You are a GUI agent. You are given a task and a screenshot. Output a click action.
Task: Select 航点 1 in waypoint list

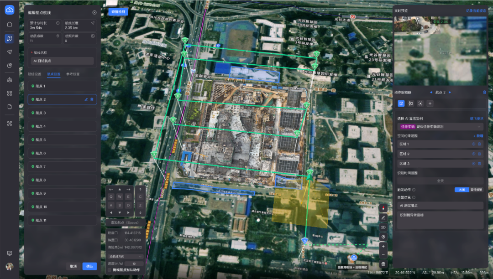62,86
